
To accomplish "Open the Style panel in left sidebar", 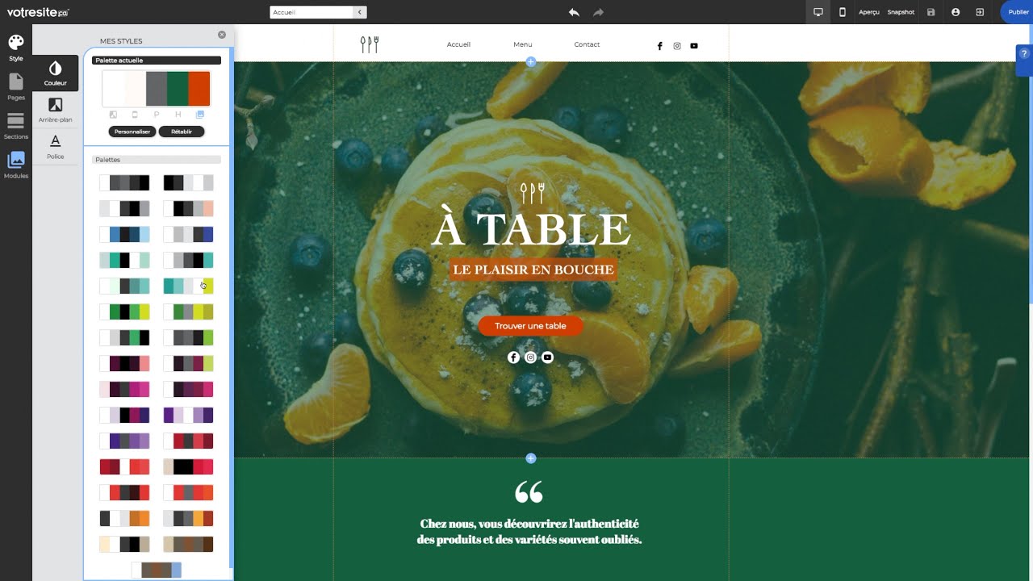I will [16, 47].
